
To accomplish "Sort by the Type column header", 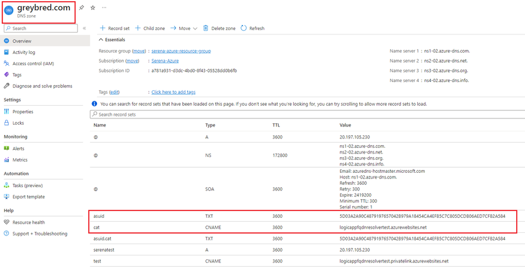I will pyautogui.click(x=211, y=125).
